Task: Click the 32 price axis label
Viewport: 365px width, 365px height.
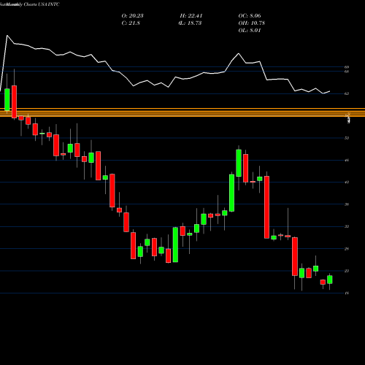Action: point(347,227)
